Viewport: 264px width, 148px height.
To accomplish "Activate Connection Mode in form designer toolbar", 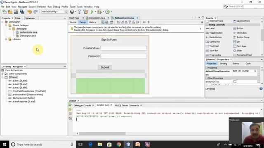I will click(107, 22).
